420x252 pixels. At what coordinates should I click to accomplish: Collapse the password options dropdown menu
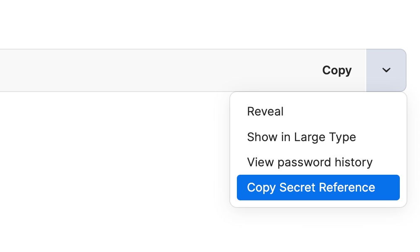386,70
